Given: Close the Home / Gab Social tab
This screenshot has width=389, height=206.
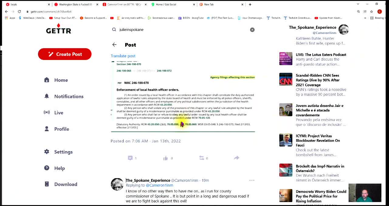Looking at the screenshot, I should 194,4.
